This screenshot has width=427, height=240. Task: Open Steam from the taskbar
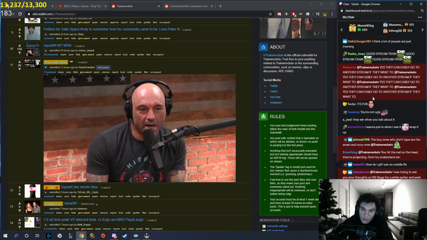point(125,235)
